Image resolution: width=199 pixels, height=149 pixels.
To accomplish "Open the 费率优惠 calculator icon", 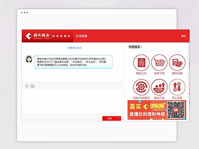I will 177,63.
